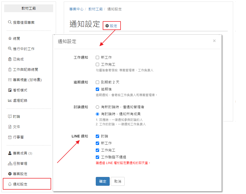Click the note 回應時，一律通知參與討論的人
Screen dimensions: 246x194
tap(119, 120)
